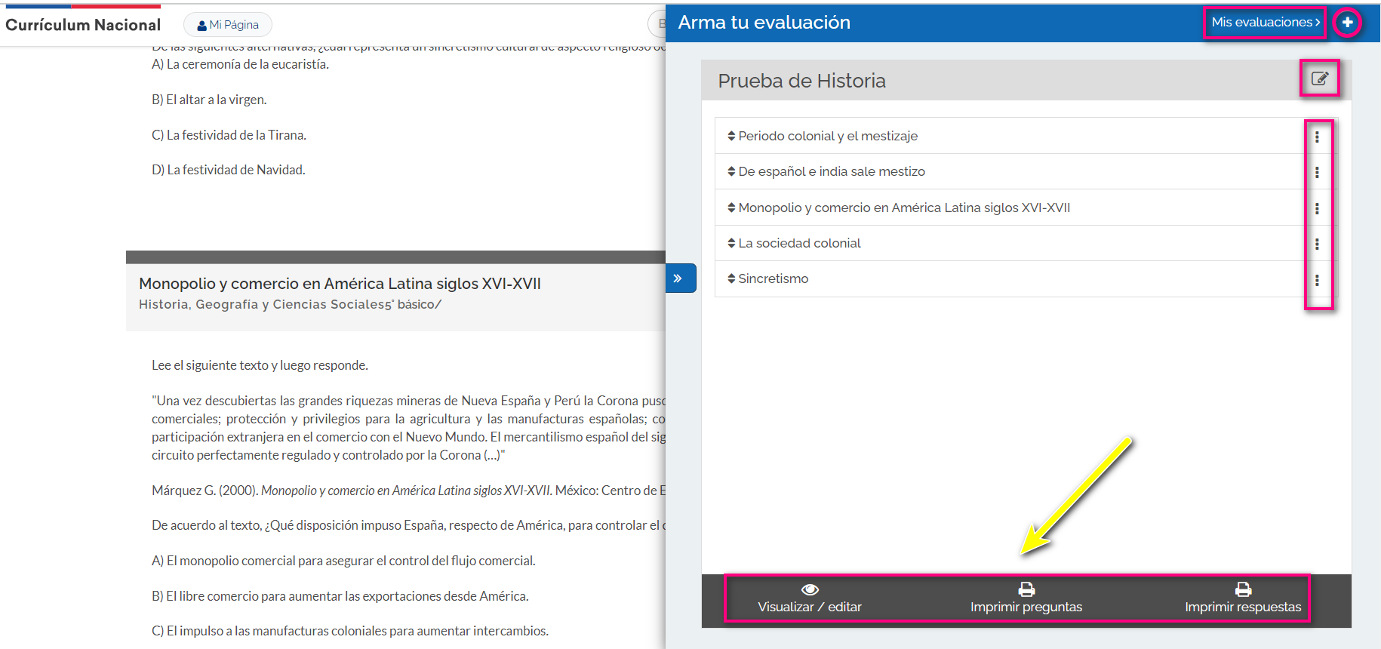Image resolution: width=1381 pixels, height=649 pixels.
Task: Click the Monopolio y comercio question heading on page
Action: click(x=340, y=284)
